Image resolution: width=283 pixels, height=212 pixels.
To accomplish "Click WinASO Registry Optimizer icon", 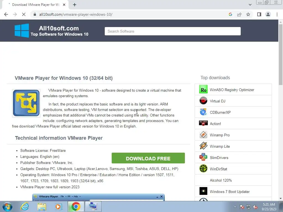I will 203,89.
